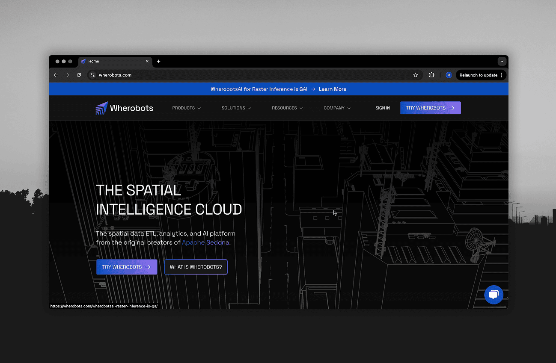Bookmark page with the star icon
This screenshot has width=556, height=363.
[415, 75]
